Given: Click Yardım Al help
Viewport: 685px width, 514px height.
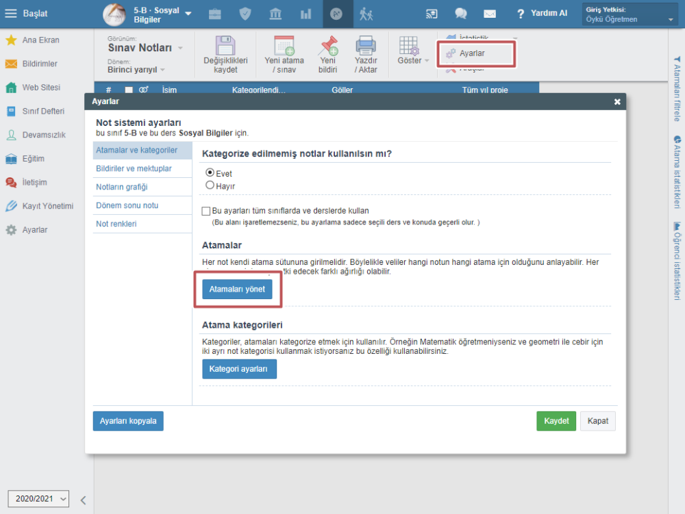Looking at the screenshot, I should pyautogui.click(x=542, y=14).
